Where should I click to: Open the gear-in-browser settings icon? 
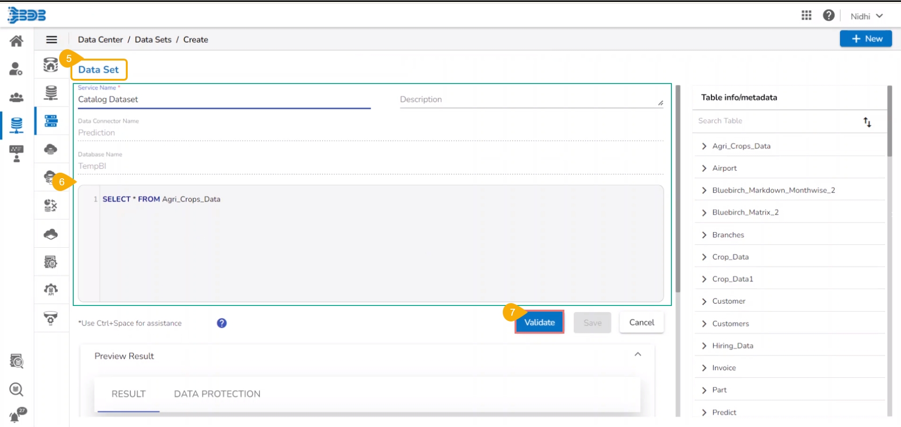coord(51,262)
